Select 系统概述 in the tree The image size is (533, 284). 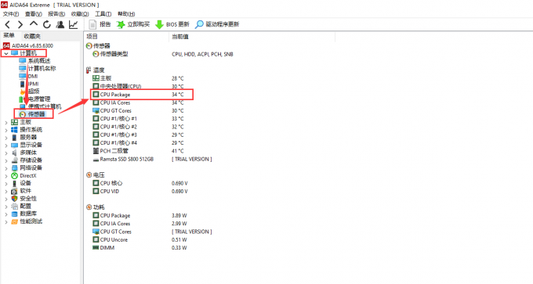[35, 61]
